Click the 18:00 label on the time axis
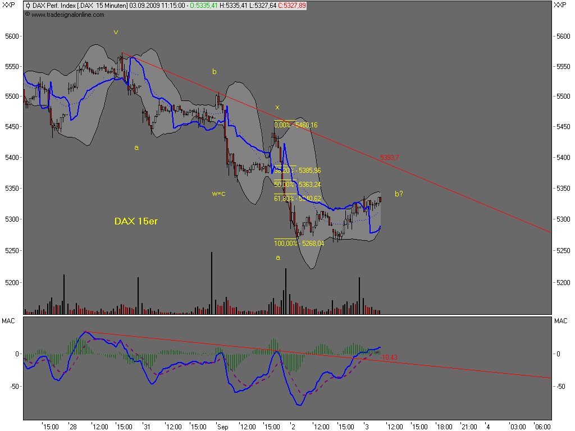The height and width of the screenshot is (431, 575). pyautogui.click(x=445, y=427)
